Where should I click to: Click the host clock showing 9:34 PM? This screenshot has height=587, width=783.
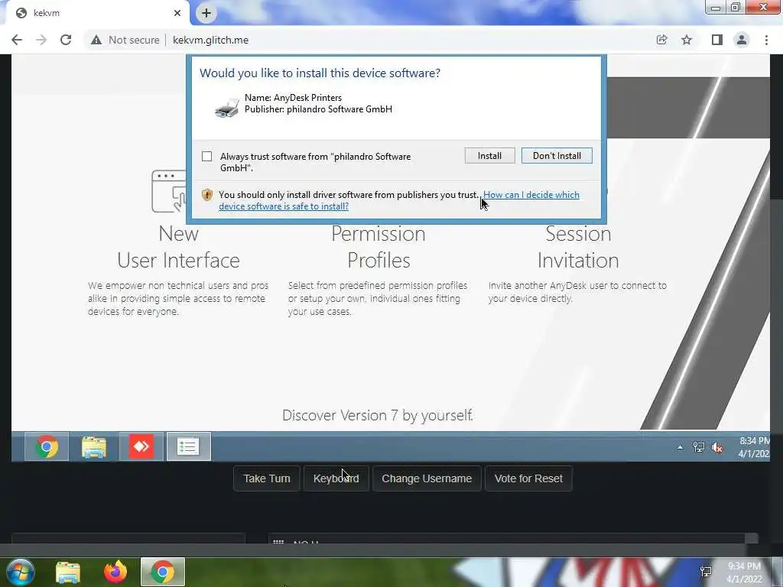(744, 572)
